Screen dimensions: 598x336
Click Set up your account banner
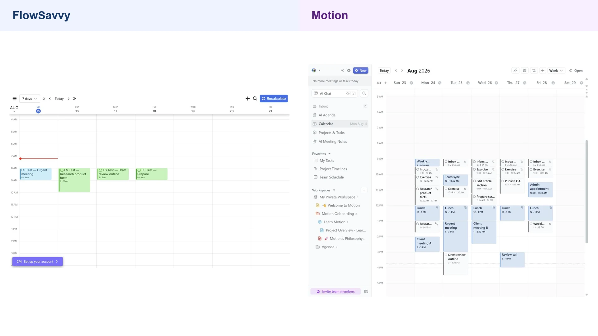[37, 262]
